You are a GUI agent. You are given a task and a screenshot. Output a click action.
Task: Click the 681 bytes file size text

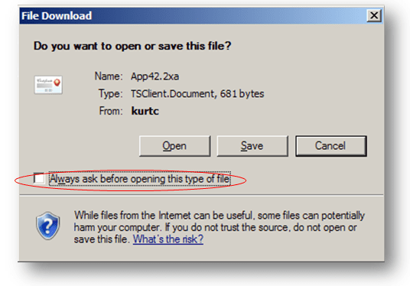242,93
